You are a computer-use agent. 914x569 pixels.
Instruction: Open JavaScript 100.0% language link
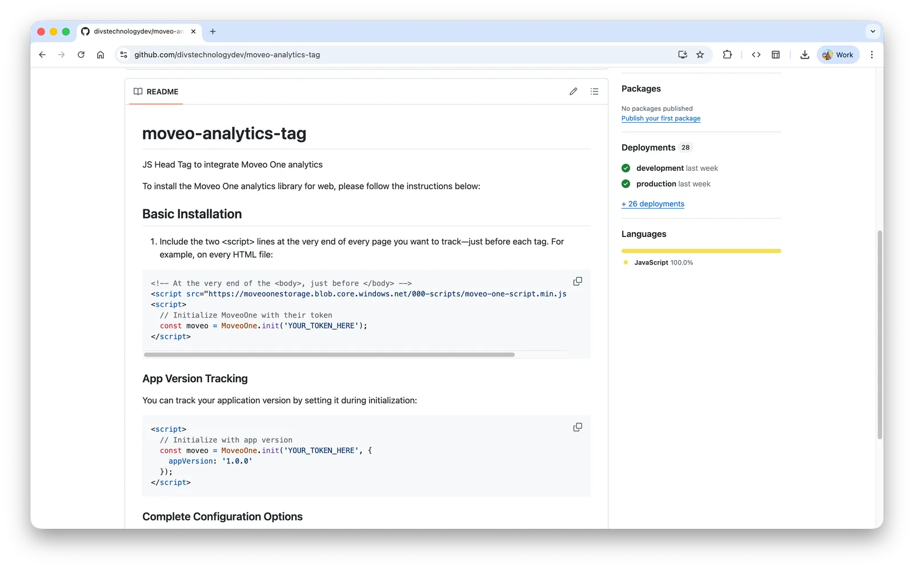(664, 263)
